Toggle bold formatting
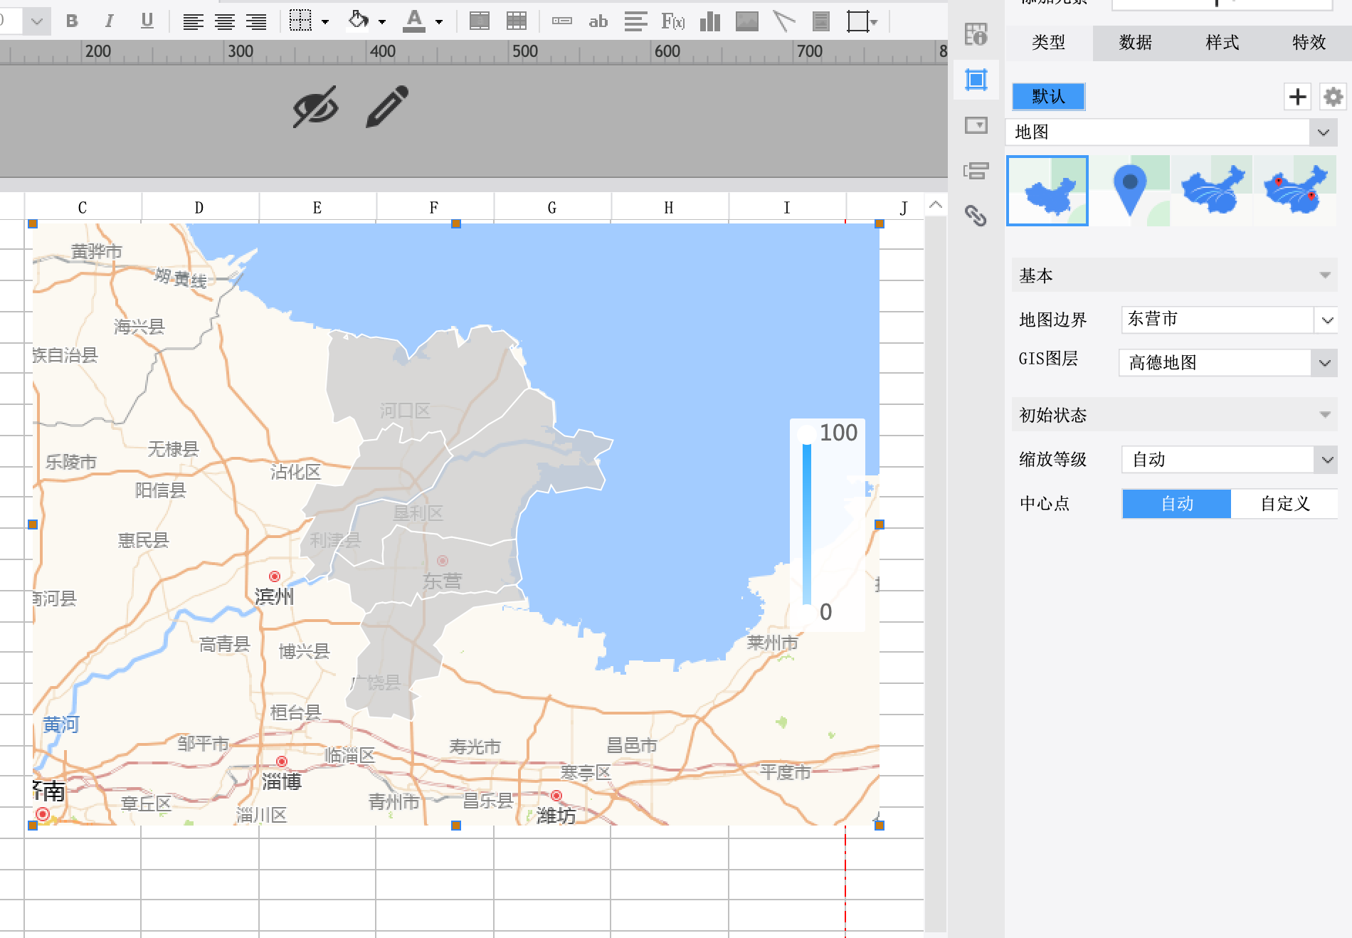The width and height of the screenshot is (1352, 938). pos(72,21)
